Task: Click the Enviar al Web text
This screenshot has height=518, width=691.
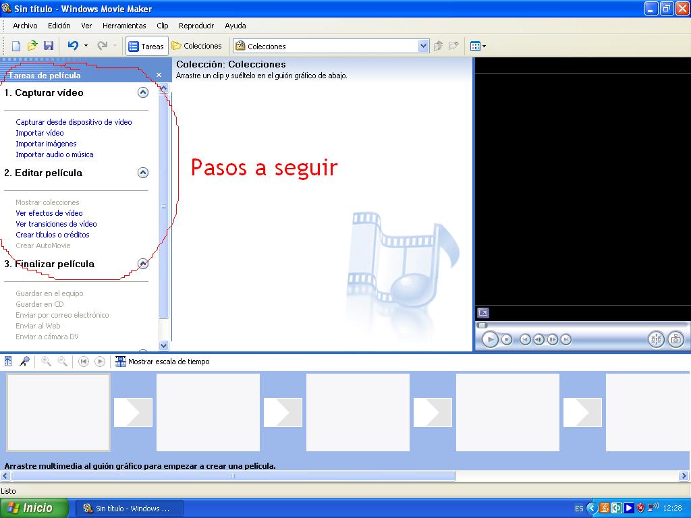Action: pyautogui.click(x=38, y=326)
